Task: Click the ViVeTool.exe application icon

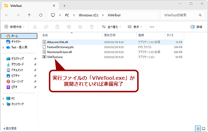Action: coord(44,57)
